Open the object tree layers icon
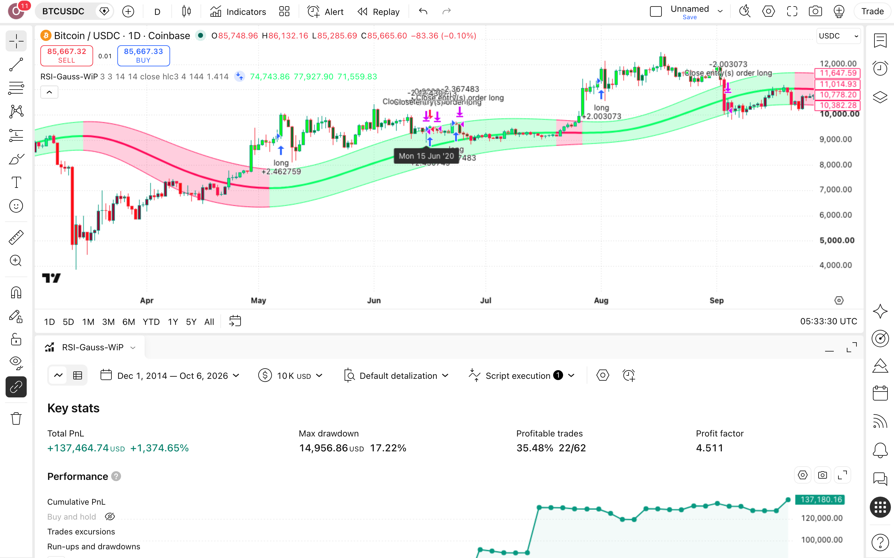The image size is (894, 558). pyautogui.click(x=880, y=97)
